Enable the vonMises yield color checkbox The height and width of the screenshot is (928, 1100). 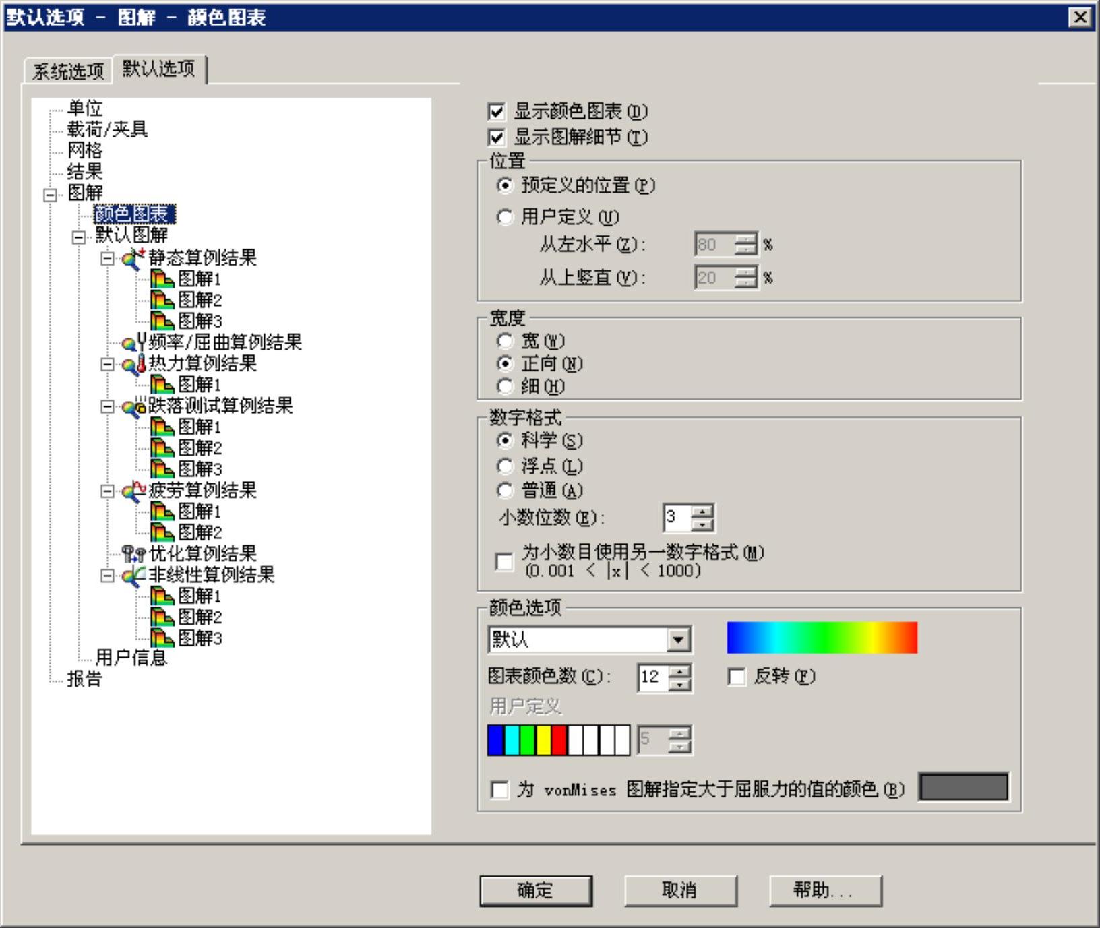click(499, 790)
